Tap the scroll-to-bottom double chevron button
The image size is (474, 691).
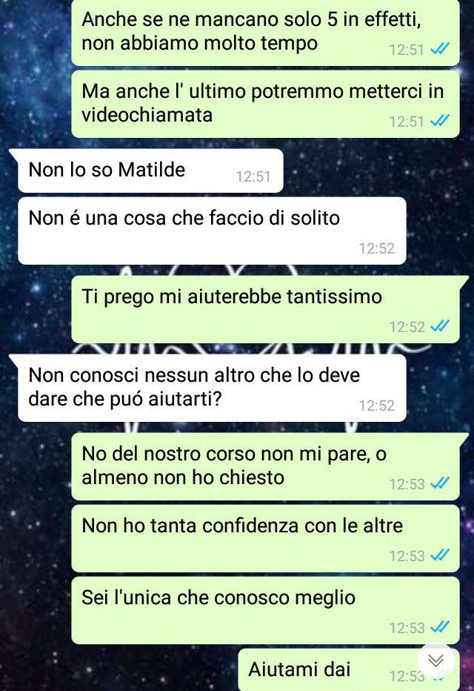pyautogui.click(x=435, y=660)
